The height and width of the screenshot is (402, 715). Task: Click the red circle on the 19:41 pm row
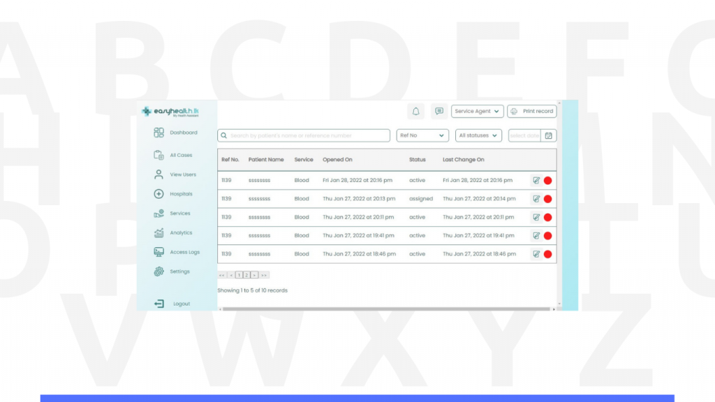click(x=548, y=236)
